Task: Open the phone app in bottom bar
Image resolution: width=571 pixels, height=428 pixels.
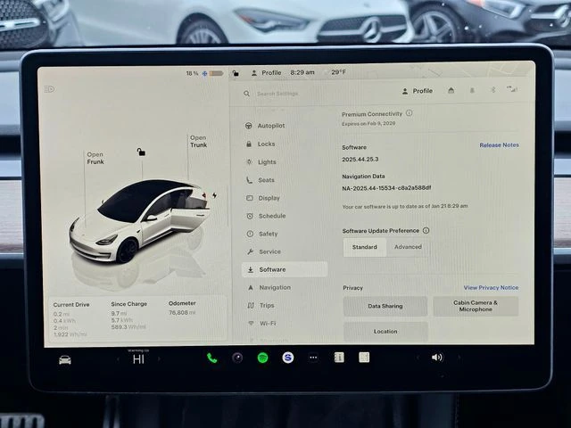Action: point(211,358)
